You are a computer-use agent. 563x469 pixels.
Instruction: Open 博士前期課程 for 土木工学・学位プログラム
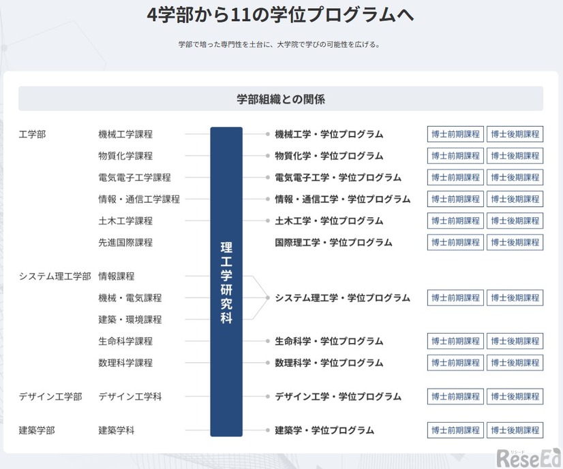click(455, 221)
